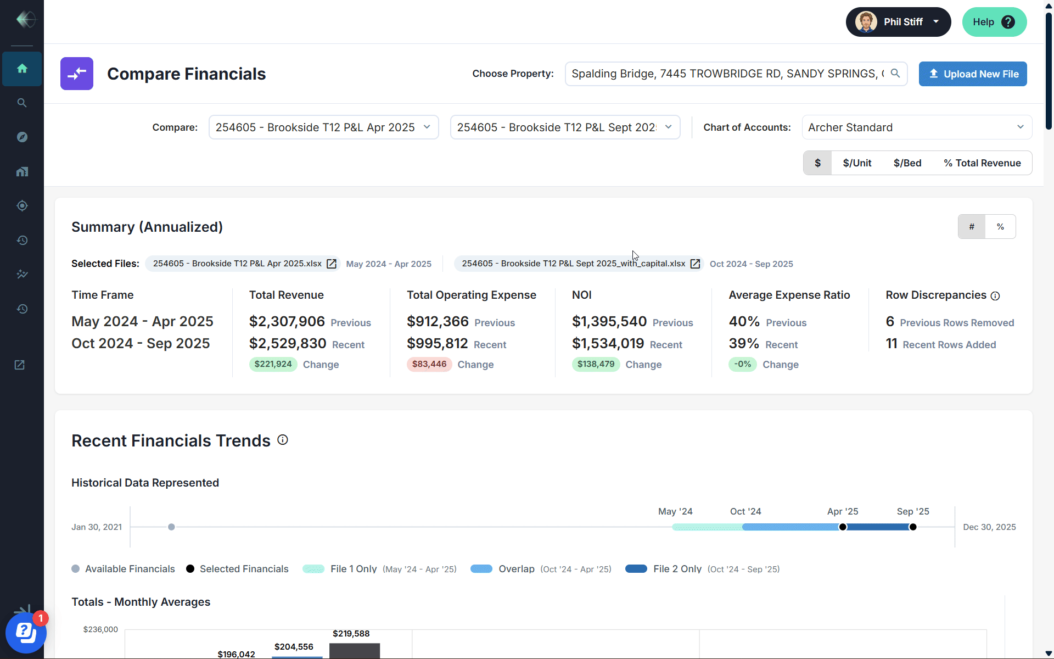This screenshot has height=659, width=1054.
Task: Open the search icon in sidebar
Action: coord(22,103)
